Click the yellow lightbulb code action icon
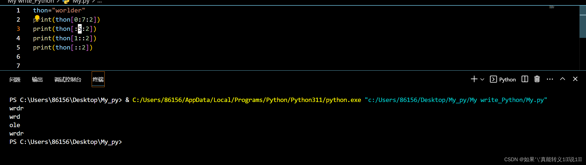 37,18
